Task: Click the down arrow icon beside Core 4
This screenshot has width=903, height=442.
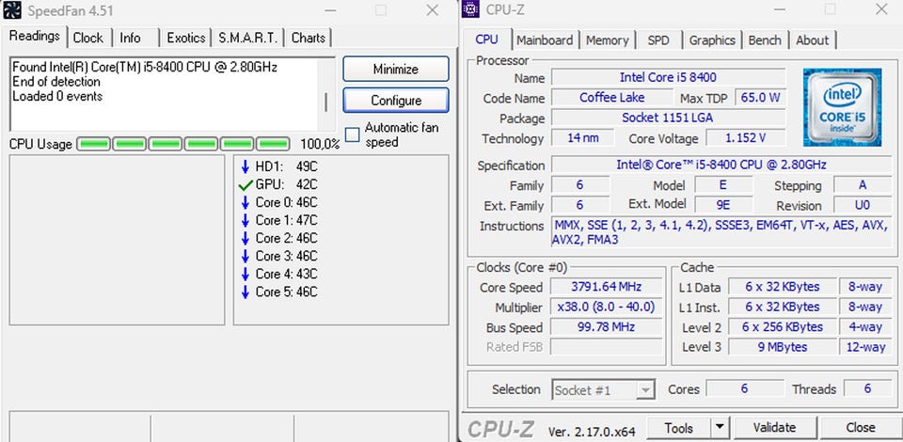Action: (x=245, y=274)
